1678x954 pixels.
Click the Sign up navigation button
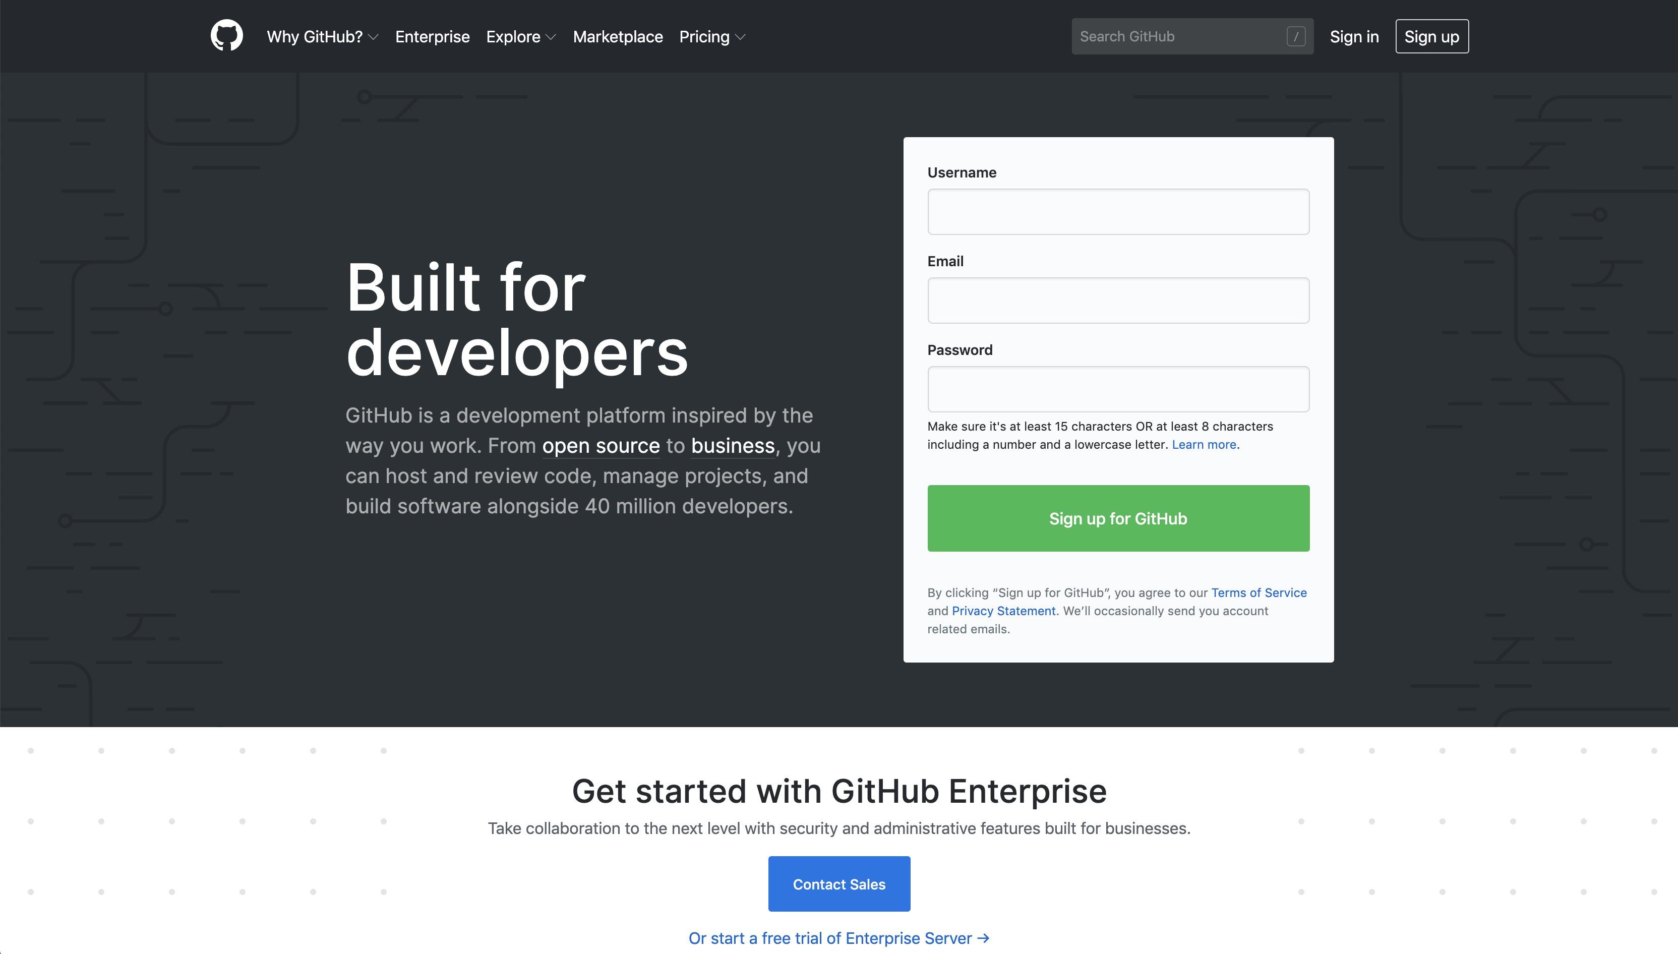(1431, 36)
